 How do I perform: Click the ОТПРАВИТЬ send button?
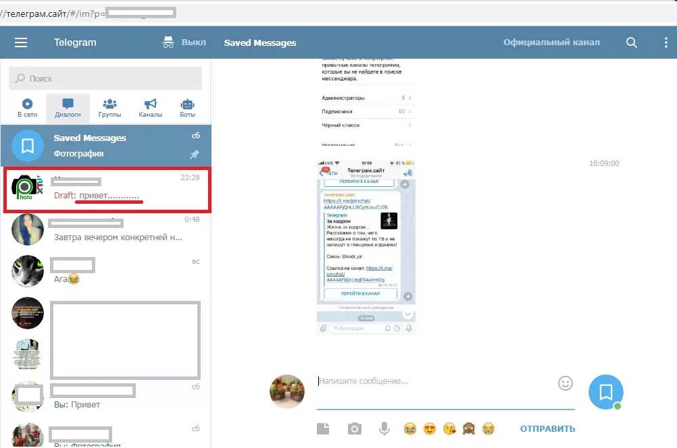(547, 428)
